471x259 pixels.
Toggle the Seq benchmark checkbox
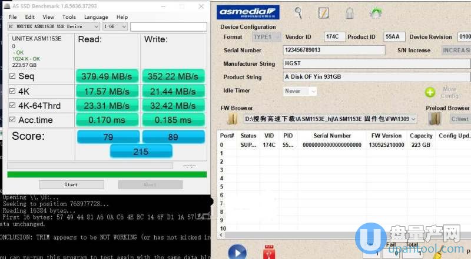point(13,76)
